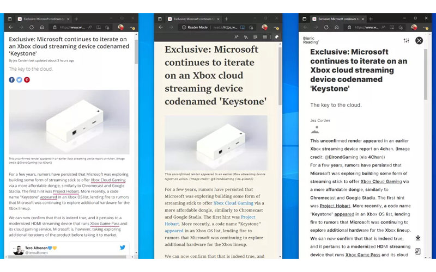Go home in Bionic Reading window
This screenshot has height=272, width=436.
337,27
